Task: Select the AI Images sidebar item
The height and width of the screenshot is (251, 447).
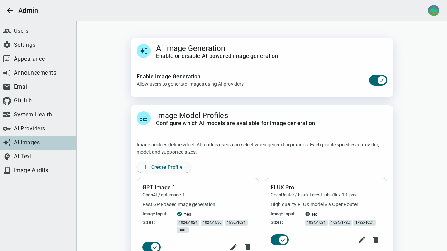Action: 38,143
